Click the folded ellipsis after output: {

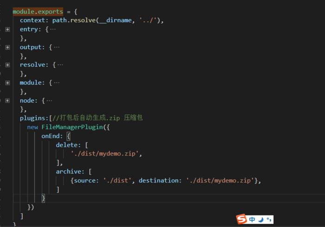(57, 47)
